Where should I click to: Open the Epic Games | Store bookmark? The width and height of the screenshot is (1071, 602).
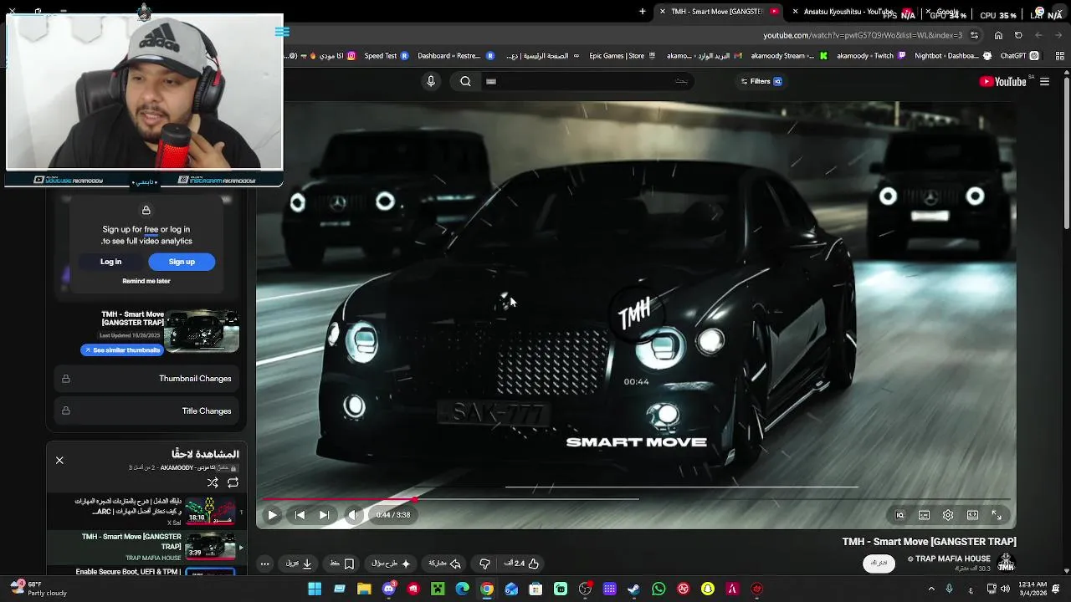pos(623,56)
